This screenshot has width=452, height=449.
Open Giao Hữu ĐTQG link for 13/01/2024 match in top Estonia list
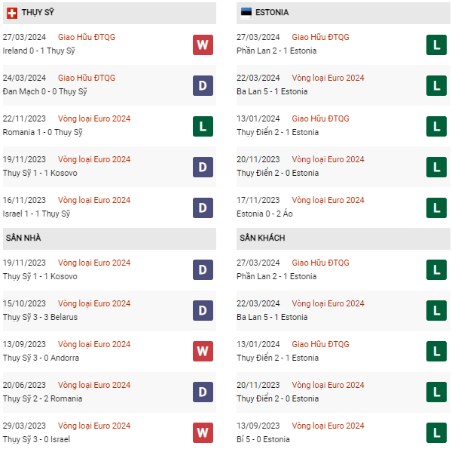click(x=321, y=118)
